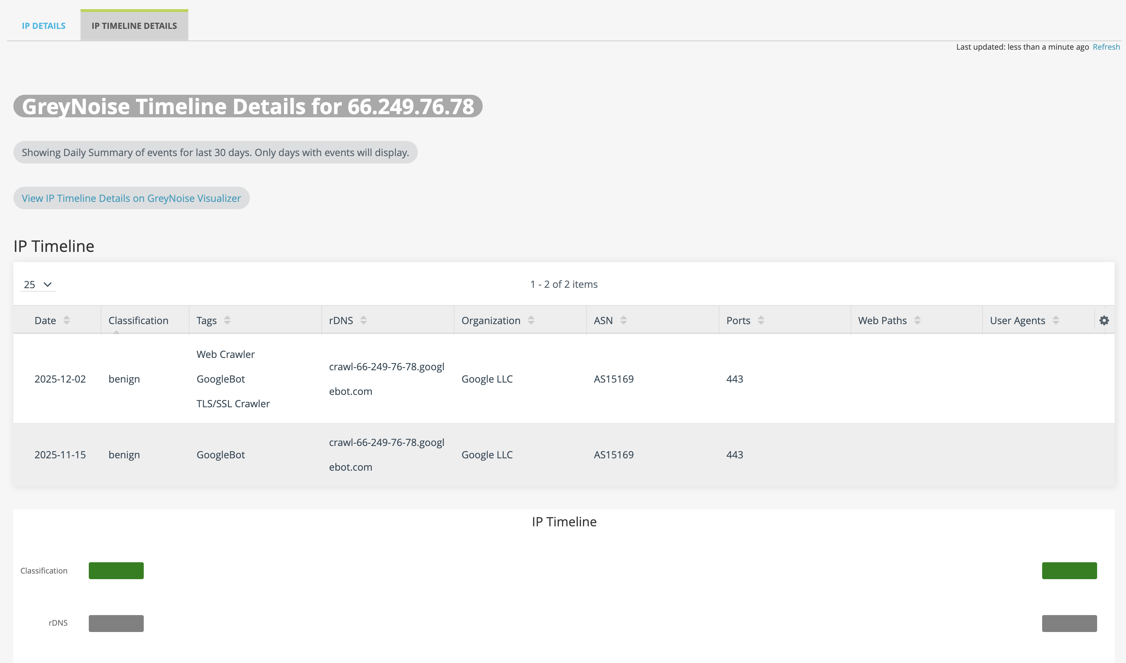
Task: Sort by rDNS sort arrows
Action: point(363,320)
